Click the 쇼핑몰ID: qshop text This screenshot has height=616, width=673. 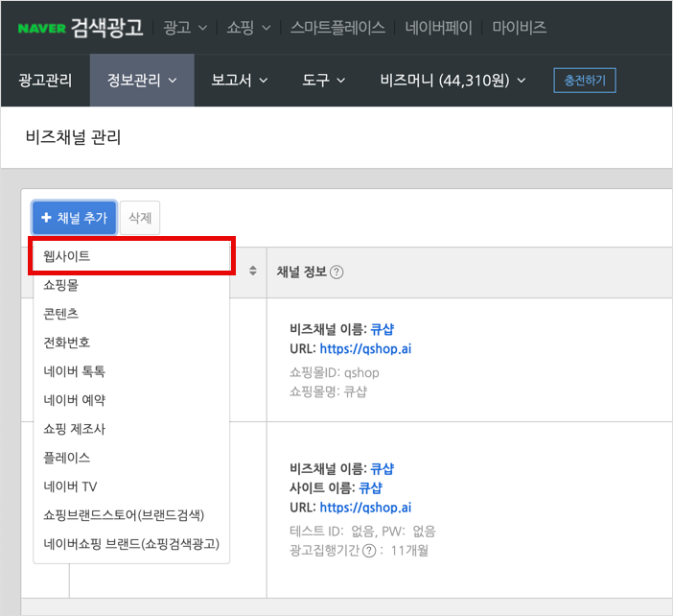[335, 372]
